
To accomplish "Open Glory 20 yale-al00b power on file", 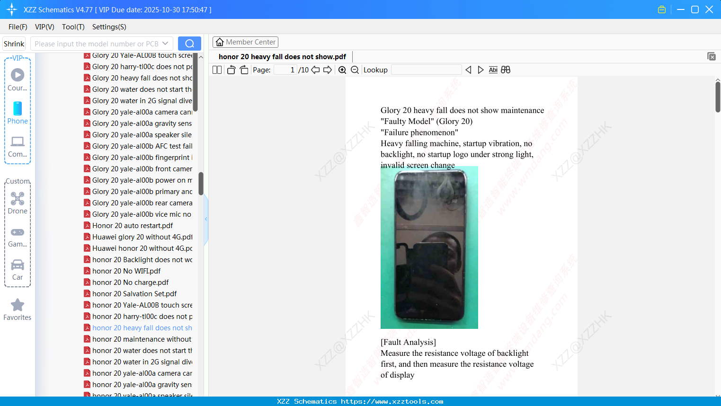I will click(x=138, y=180).
